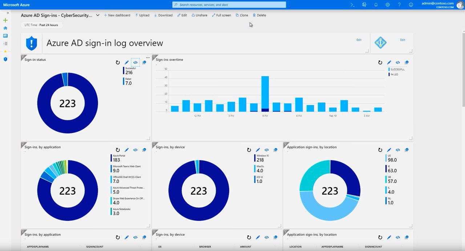Click Edit link on the Azure AD icon tile

pos(403,40)
